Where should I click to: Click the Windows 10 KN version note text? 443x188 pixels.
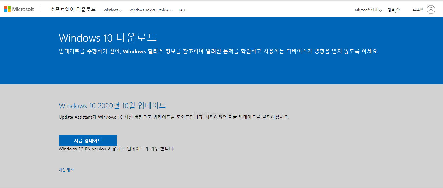pyautogui.click(x=117, y=149)
